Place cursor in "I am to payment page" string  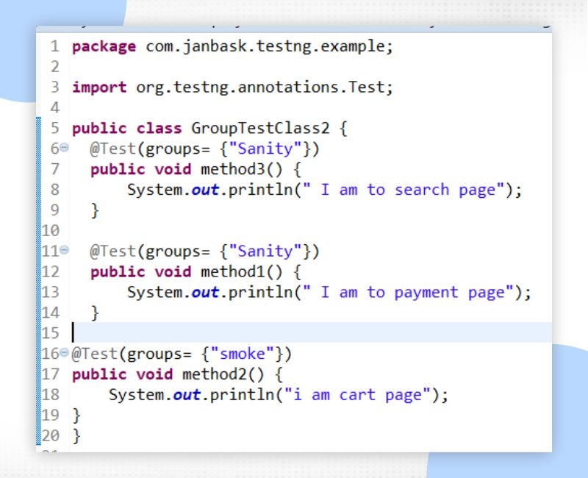pos(415,292)
